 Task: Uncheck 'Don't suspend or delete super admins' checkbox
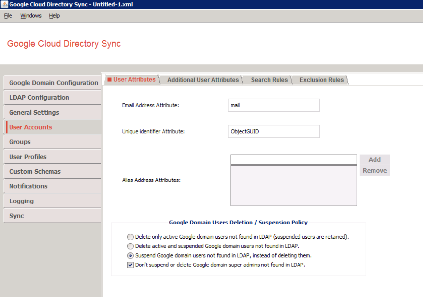tap(130, 265)
